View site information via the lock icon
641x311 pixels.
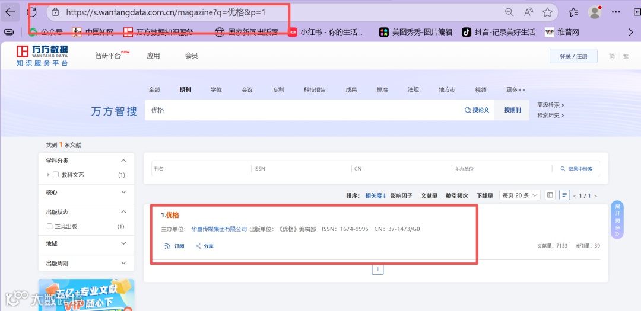pyautogui.click(x=56, y=12)
